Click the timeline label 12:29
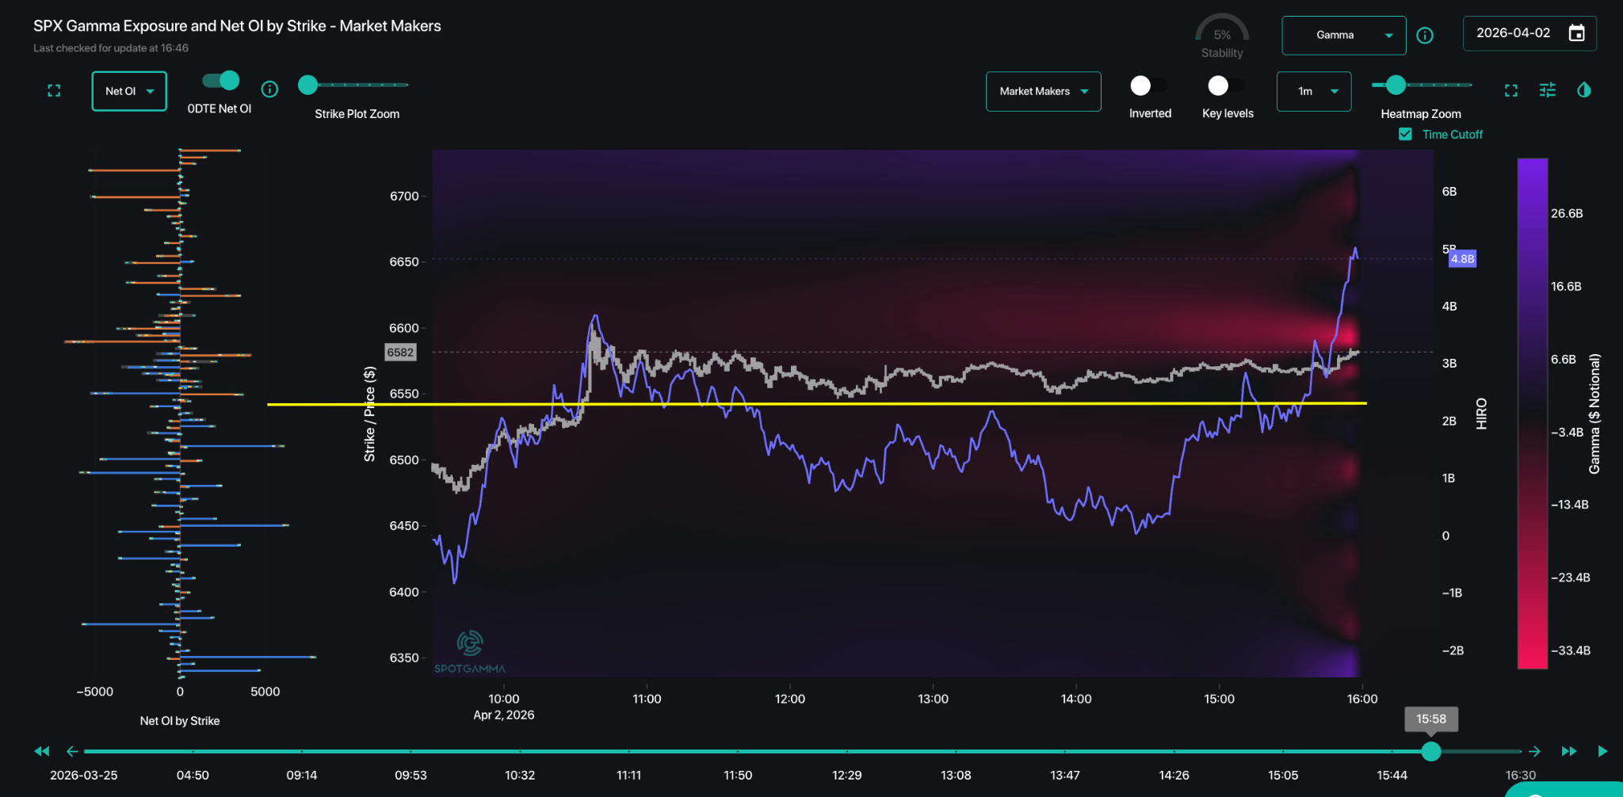The image size is (1623, 797). pos(847,776)
